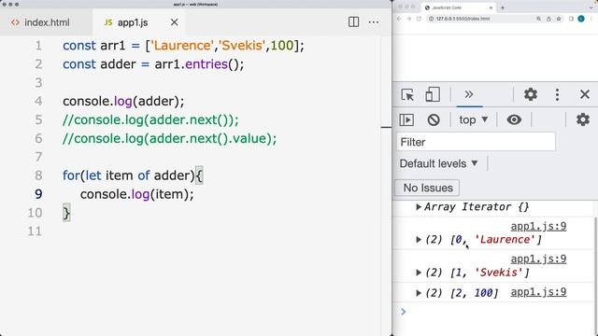Bookmark this page with star icon

pos(559,19)
